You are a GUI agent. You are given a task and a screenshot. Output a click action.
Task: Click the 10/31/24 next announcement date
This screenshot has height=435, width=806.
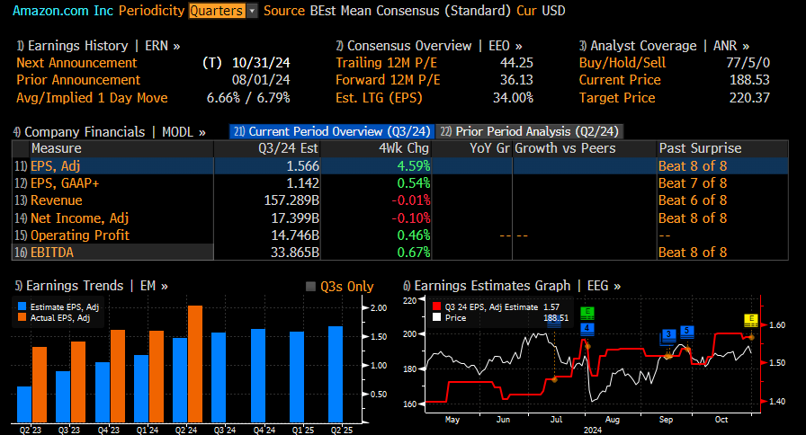pyautogui.click(x=261, y=63)
